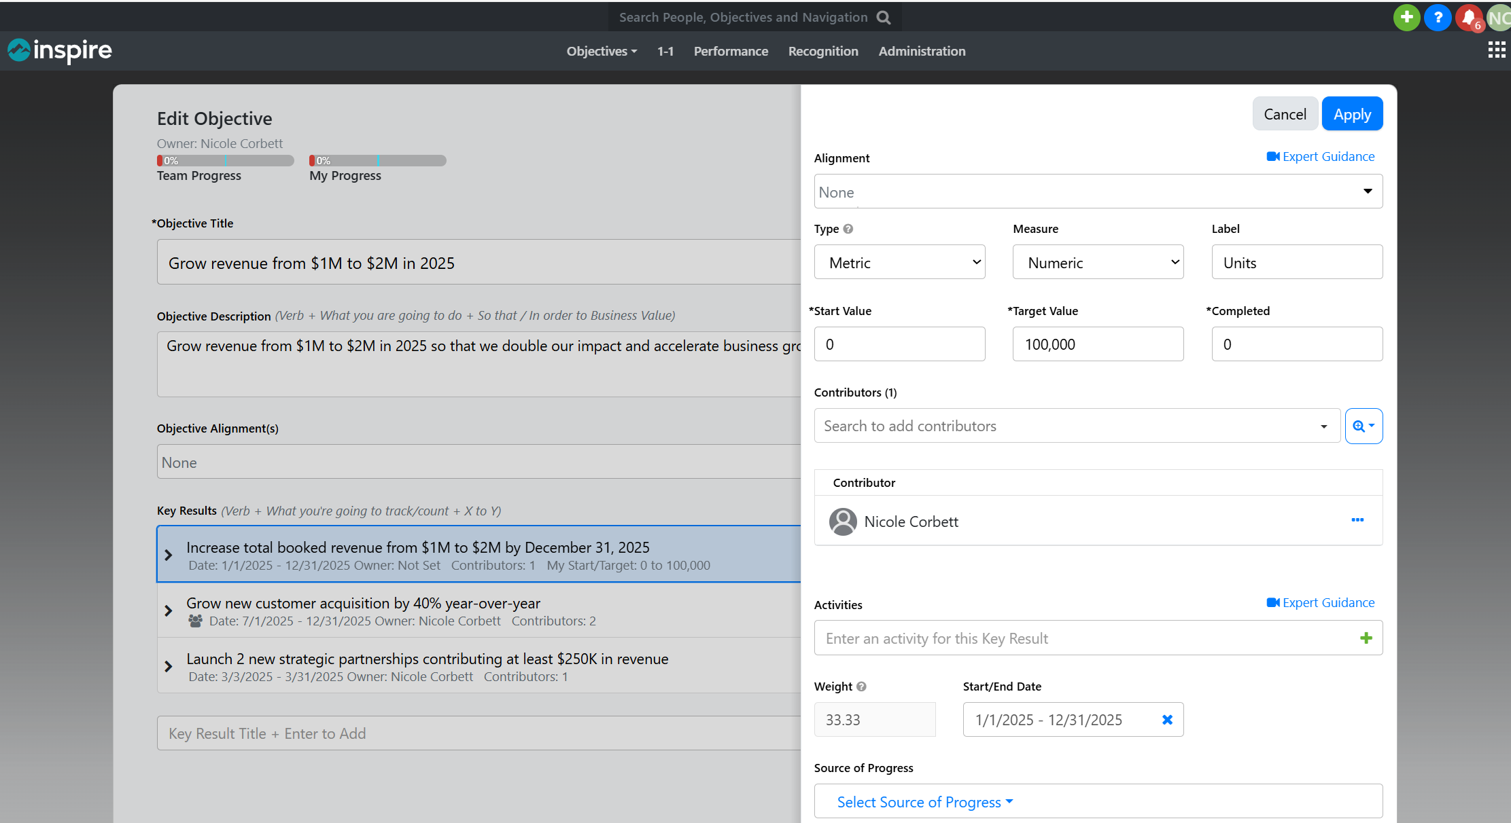Open the apps grid icon
This screenshot has width=1511, height=823.
(1497, 50)
